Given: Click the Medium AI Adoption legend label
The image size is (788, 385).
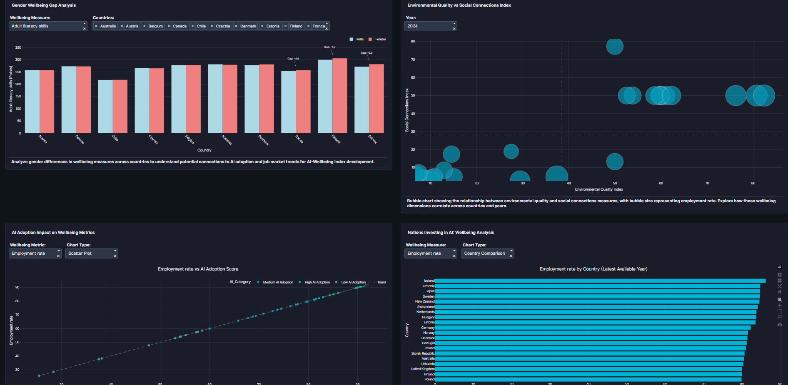Looking at the screenshot, I should (x=278, y=282).
